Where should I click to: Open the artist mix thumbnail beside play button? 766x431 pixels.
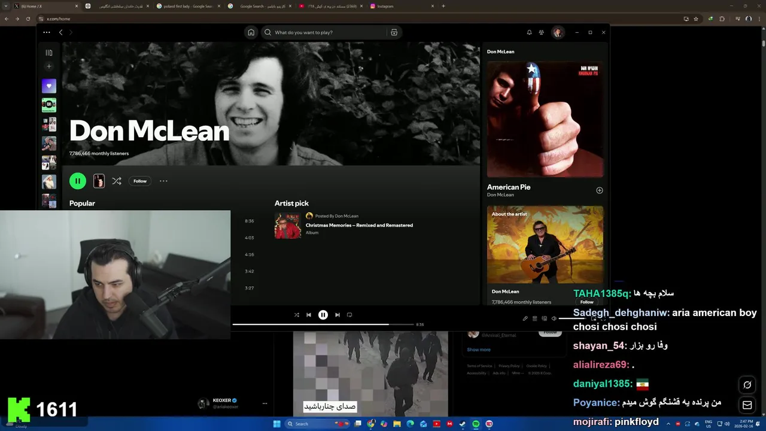pyautogui.click(x=99, y=181)
